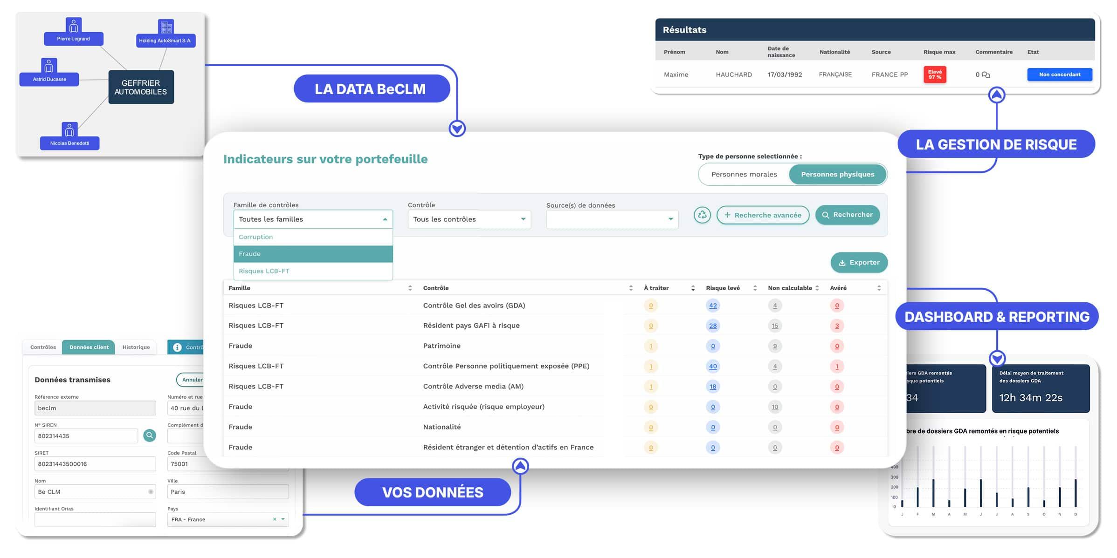Open the Contrôles tab
This screenshot has height=558, width=1117.
42,347
